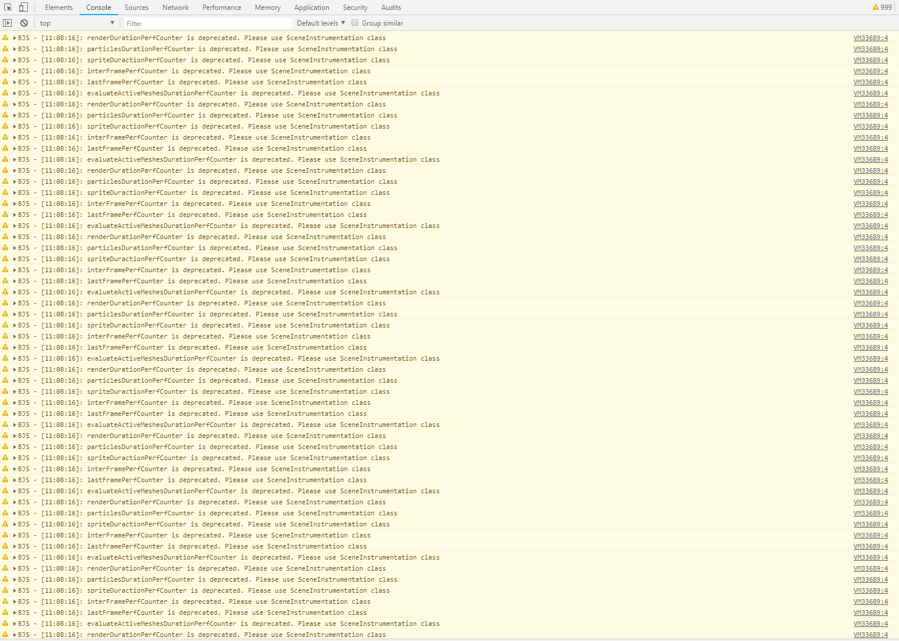Activate the inspect element picker icon
Screen dimensions: 899x641
[x=8, y=8]
